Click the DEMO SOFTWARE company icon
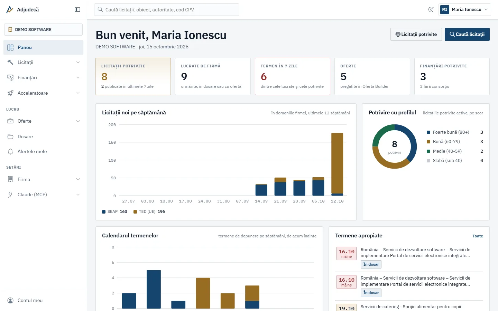The height and width of the screenshot is (311, 498). pyautogui.click(x=10, y=30)
